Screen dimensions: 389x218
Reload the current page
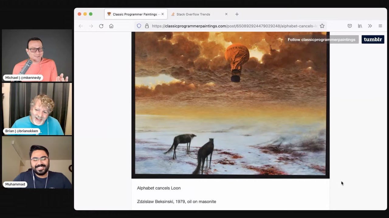point(101,26)
